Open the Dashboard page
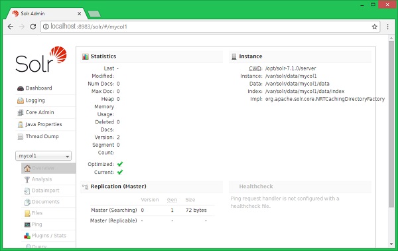 tap(38, 88)
